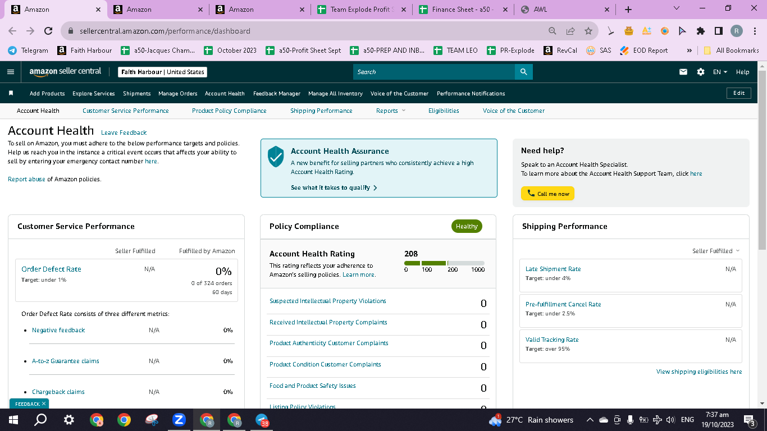Open the Seller Fulfilled shipping dropdown

click(x=716, y=251)
